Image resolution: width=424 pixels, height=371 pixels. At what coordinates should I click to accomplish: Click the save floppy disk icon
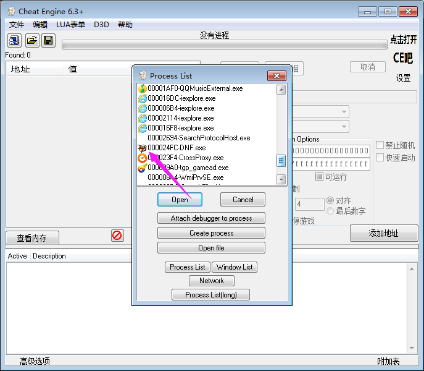[48, 41]
